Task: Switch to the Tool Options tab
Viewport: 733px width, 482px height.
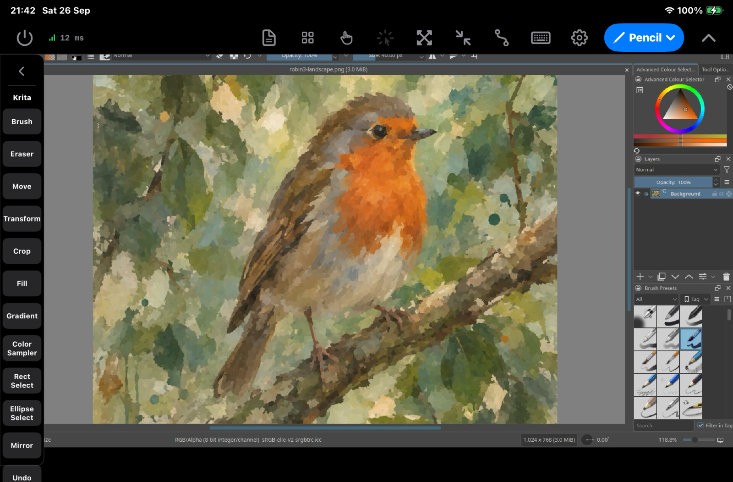Action: 715,69
